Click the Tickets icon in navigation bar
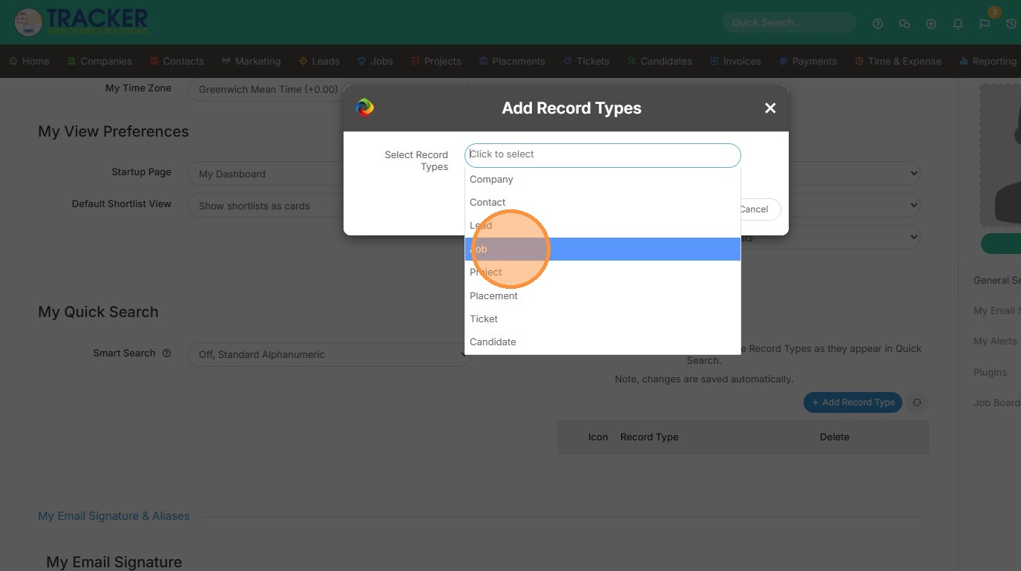 pyautogui.click(x=568, y=61)
